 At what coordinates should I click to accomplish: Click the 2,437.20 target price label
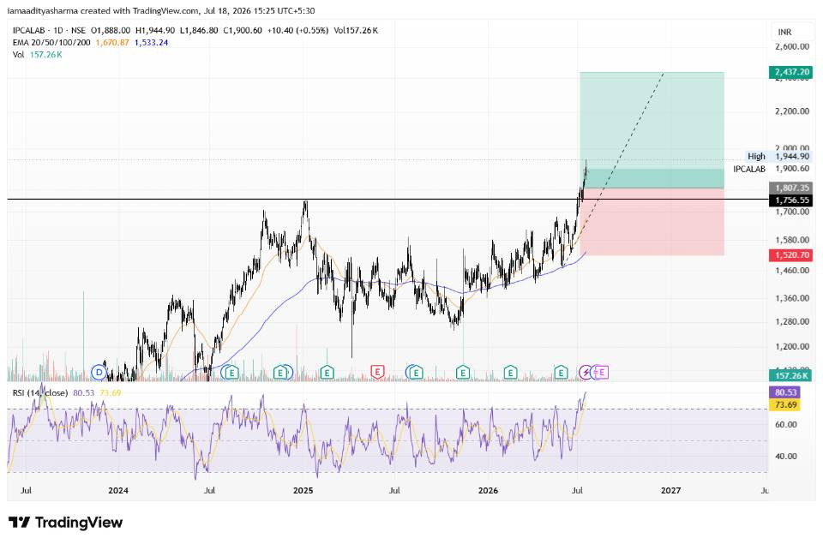pos(791,72)
